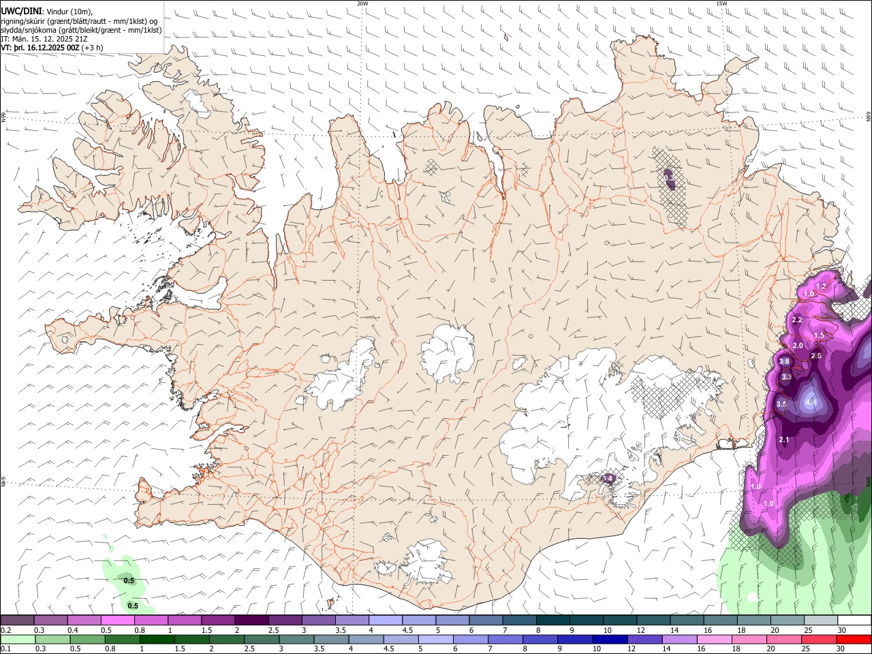Click the '12' label on the upper legend bar
The width and height of the screenshot is (872, 654).
click(x=640, y=630)
